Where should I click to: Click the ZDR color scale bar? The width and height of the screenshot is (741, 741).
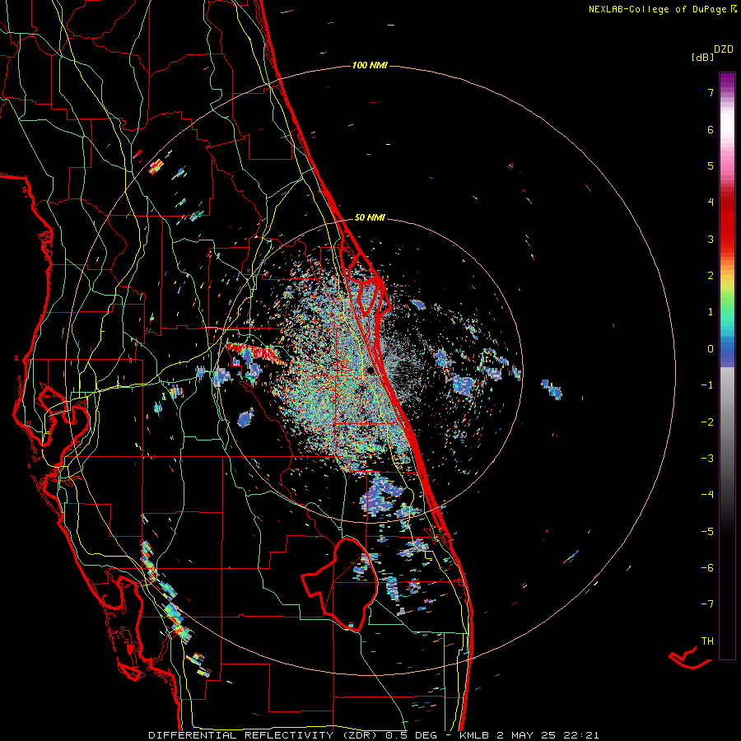(727, 366)
